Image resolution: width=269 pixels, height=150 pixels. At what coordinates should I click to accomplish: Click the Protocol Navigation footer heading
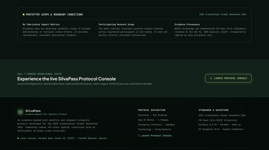point(152,110)
